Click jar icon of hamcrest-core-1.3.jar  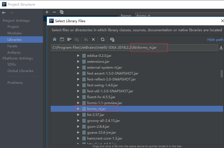click(x=84, y=138)
